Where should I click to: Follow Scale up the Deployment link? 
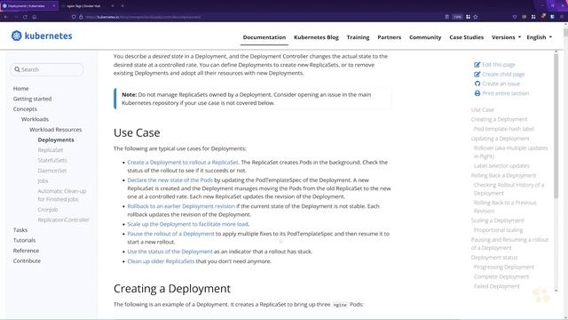187,224
